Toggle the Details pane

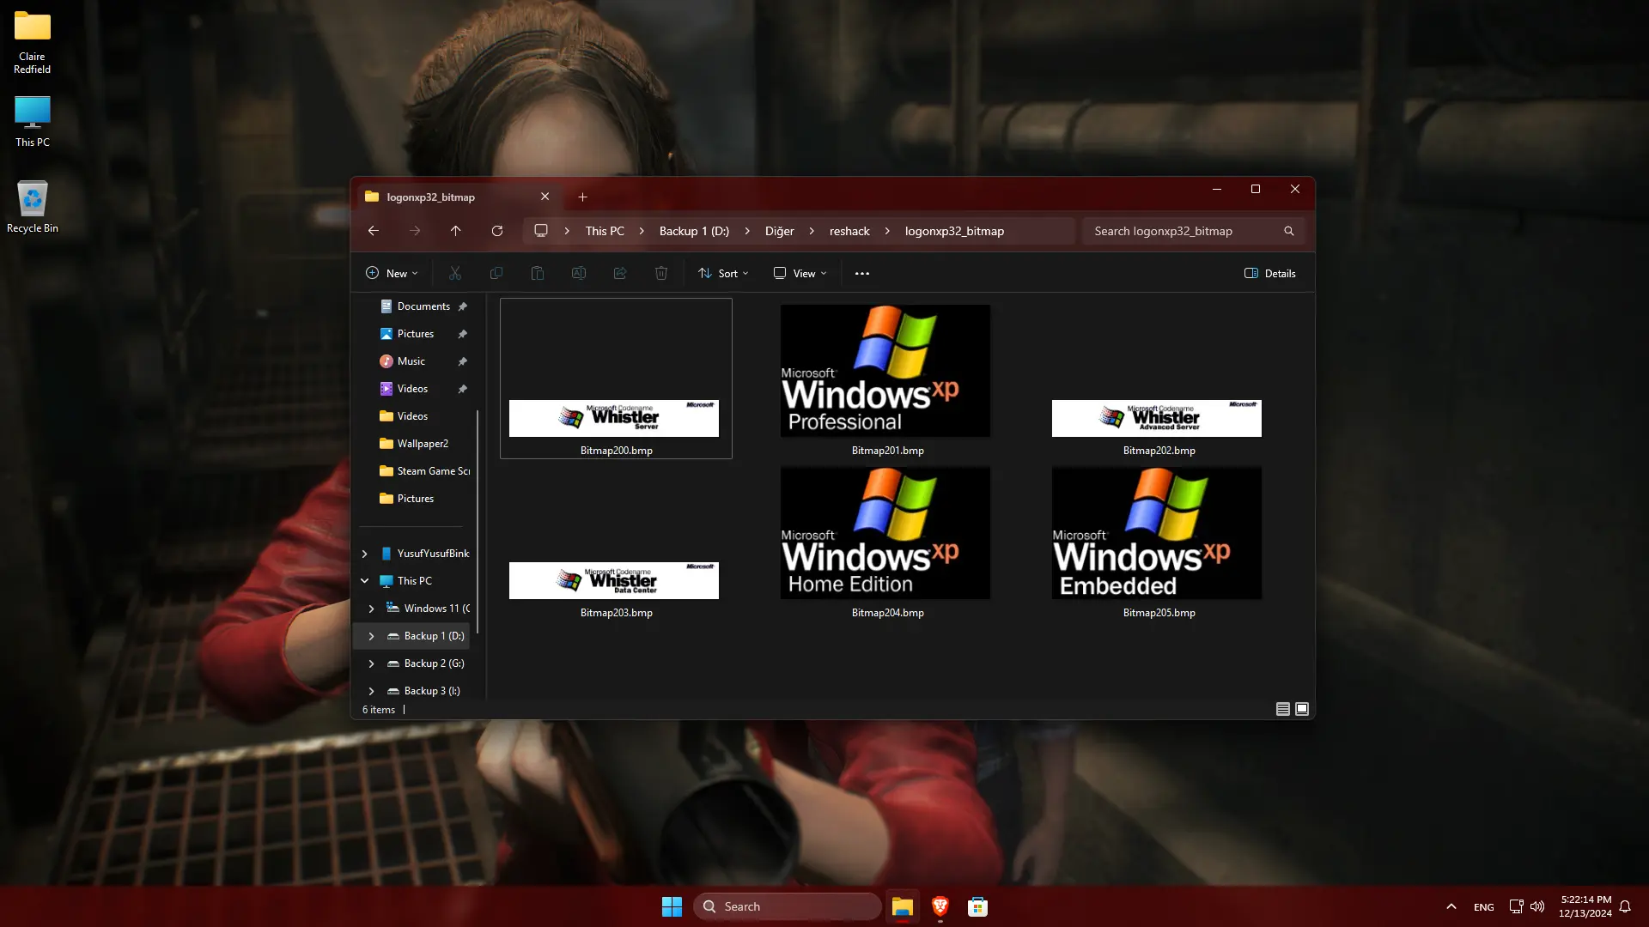click(1270, 273)
